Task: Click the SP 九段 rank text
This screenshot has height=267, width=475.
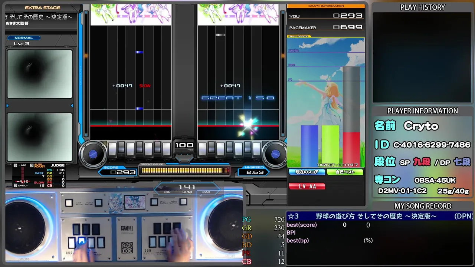Action: coord(415,162)
